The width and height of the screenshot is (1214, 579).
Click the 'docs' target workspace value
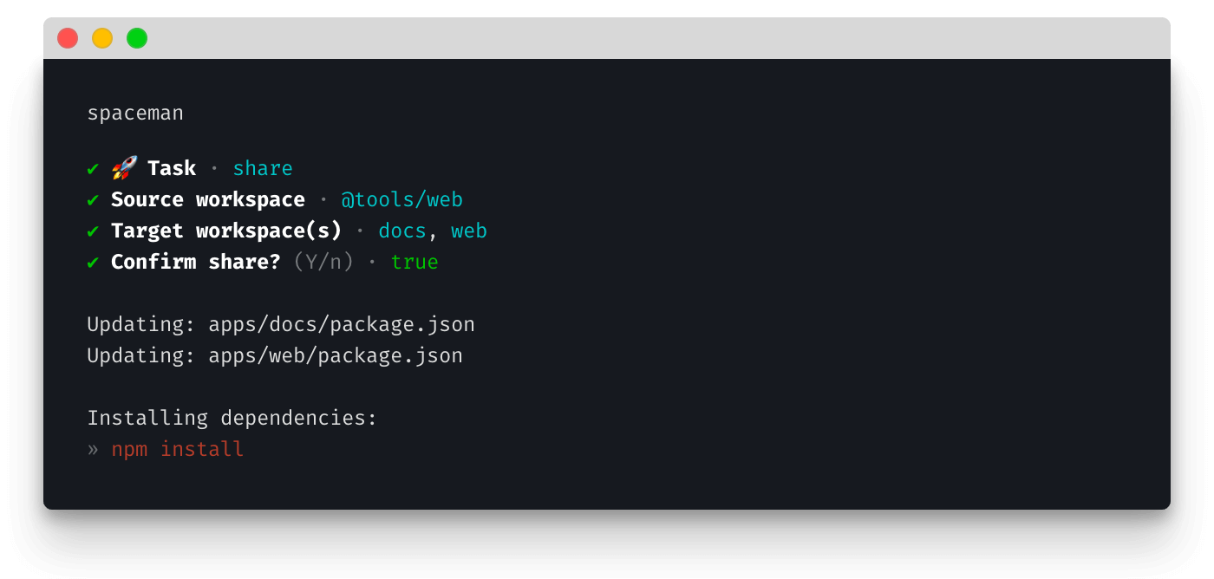click(402, 231)
